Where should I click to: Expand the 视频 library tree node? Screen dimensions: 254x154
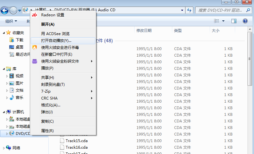7,76
